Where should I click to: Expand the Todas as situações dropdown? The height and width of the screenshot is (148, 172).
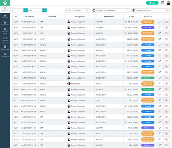78,10
